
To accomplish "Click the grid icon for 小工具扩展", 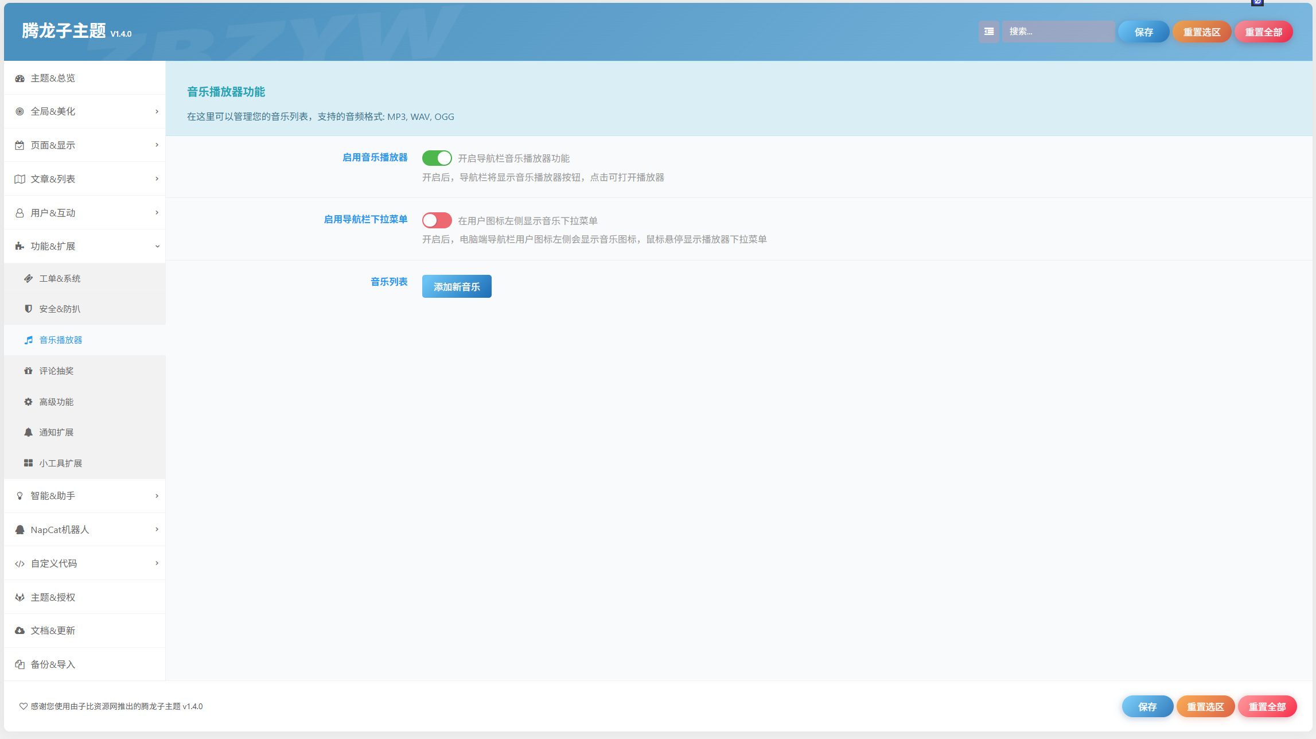I will click(28, 463).
